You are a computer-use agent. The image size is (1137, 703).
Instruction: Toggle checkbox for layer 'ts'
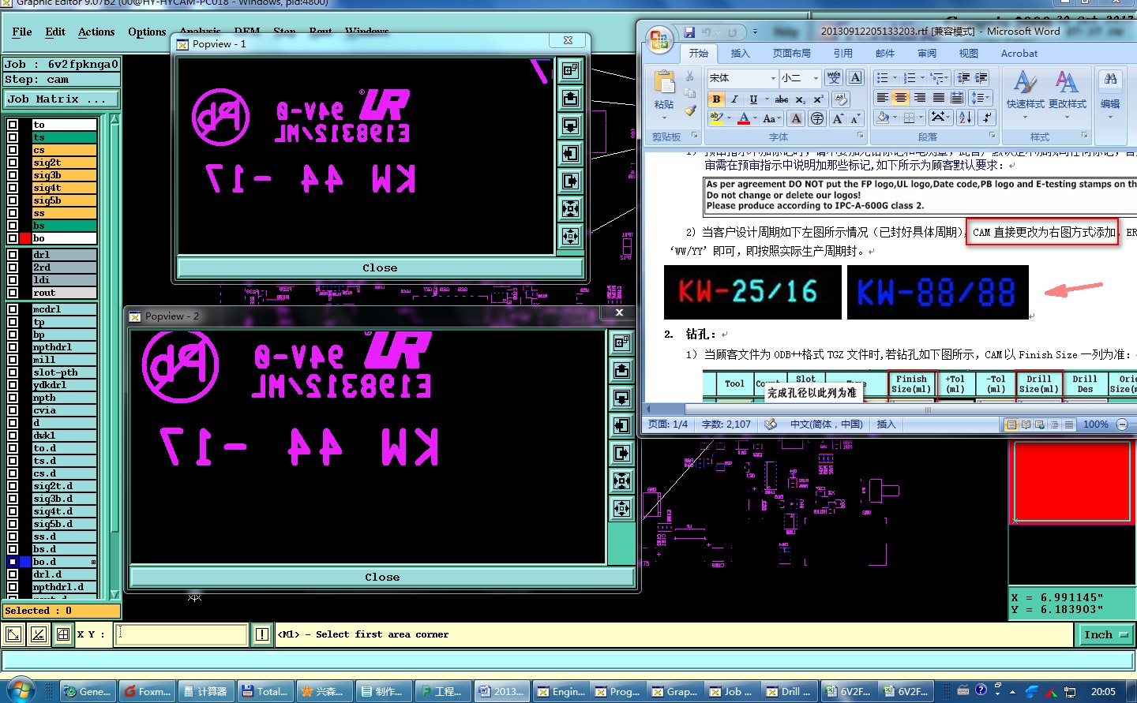coord(13,137)
